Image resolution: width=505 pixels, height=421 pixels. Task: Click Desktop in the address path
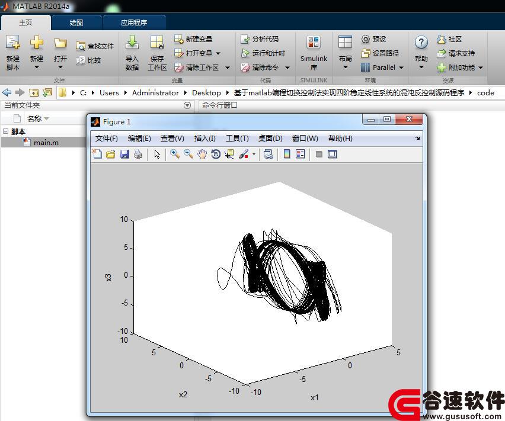(206, 93)
